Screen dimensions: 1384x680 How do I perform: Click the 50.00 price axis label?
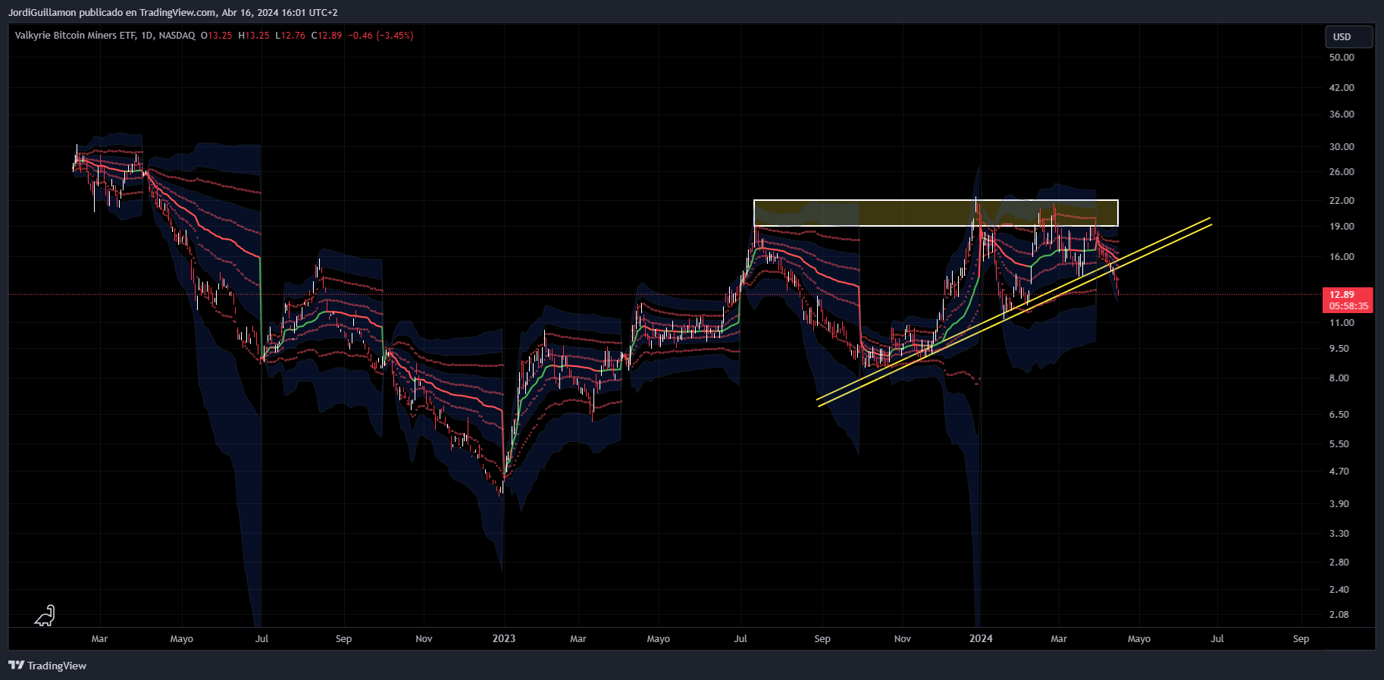click(x=1341, y=58)
